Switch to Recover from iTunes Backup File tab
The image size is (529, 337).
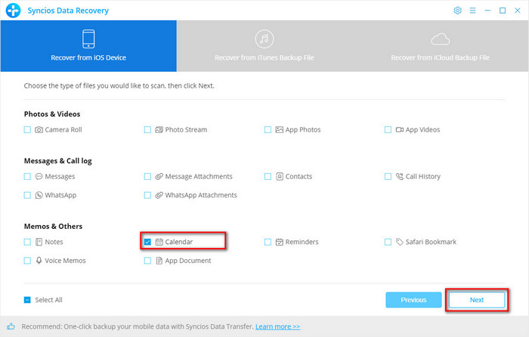click(x=264, y=46)
